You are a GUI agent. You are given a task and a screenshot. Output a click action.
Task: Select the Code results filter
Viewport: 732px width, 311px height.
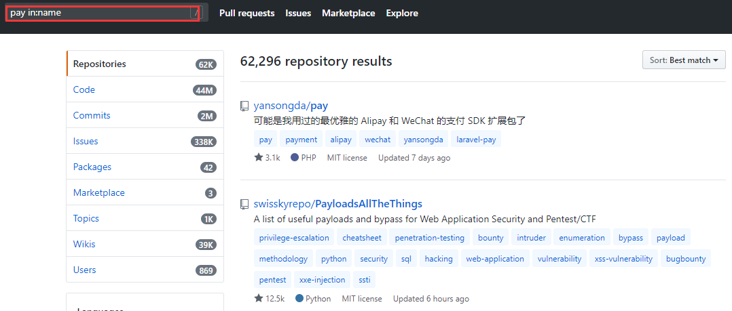tap(145, 89)
